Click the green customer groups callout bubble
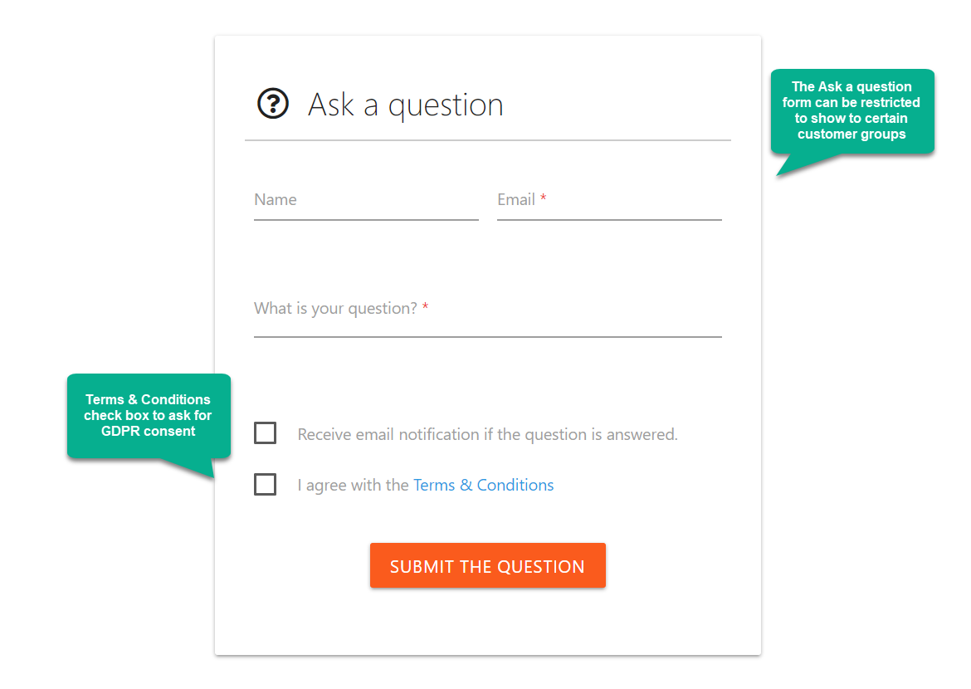The height and width of the screenshot is (689, 971). point(852,111)
